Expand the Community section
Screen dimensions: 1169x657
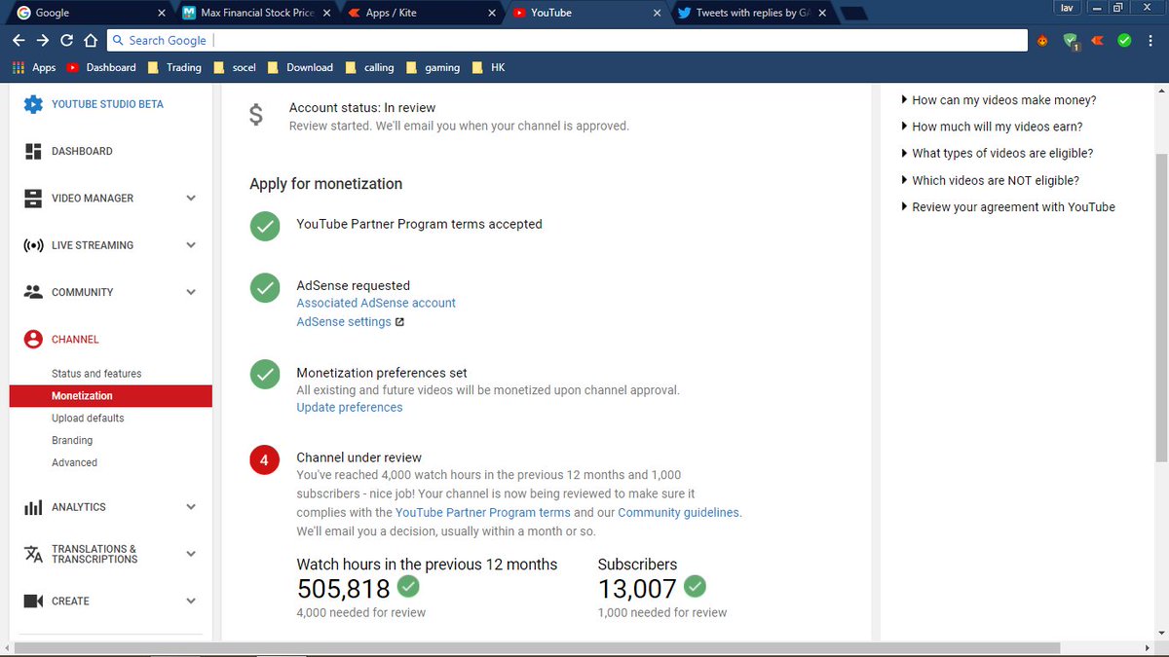[x=191, y=292]
